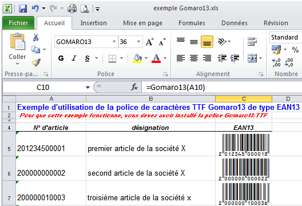The image size is (302, 206).
Task: Toggle underline with the S button
Action: coord(88,58)
